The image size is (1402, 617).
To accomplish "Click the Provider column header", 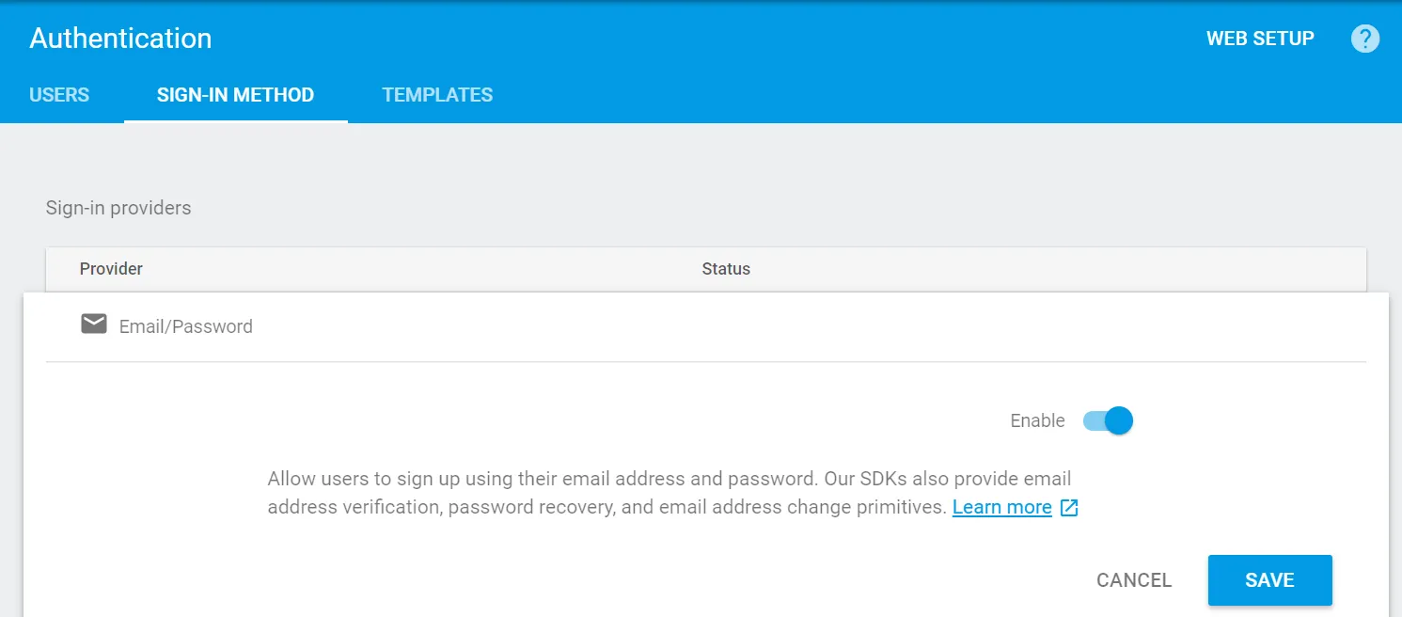I will pos(111,269).
